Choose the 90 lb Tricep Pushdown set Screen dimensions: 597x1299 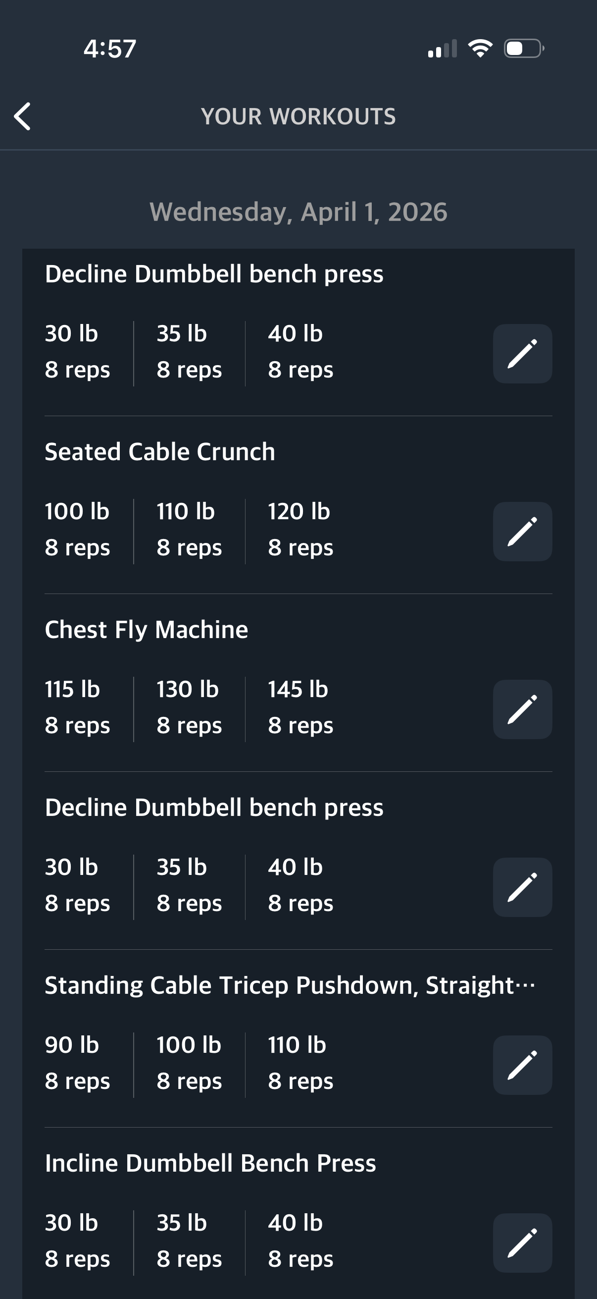[77, 1063]
